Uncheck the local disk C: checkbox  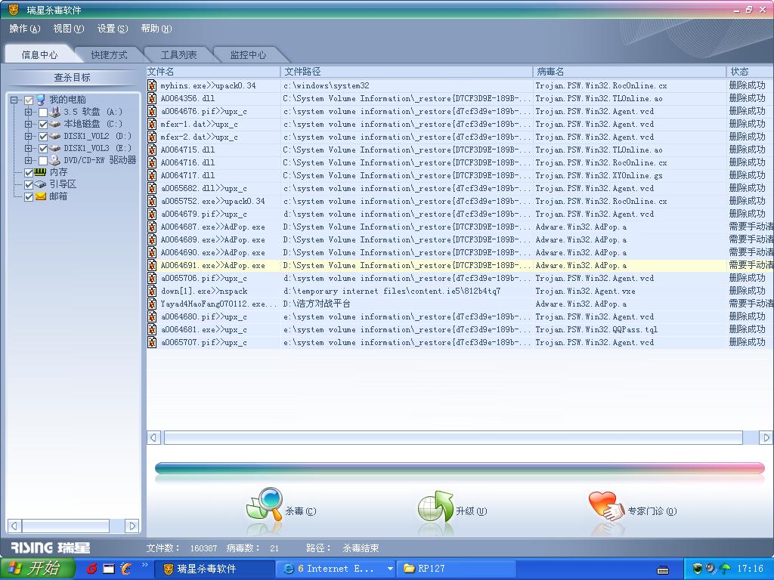[x=43, y=125]
